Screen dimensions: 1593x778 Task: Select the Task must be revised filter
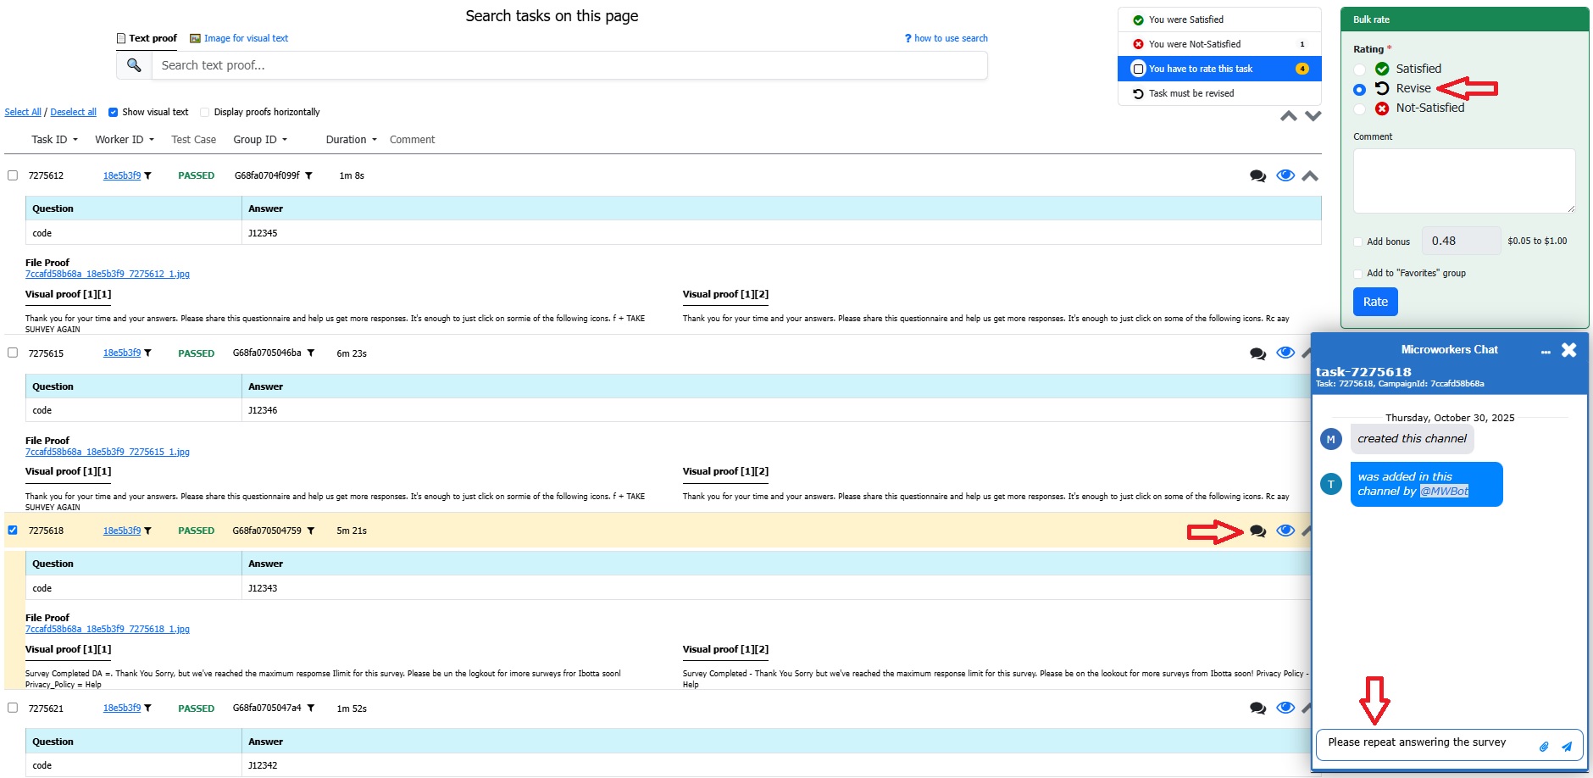pyautogui.click(x=1191, y=93)
